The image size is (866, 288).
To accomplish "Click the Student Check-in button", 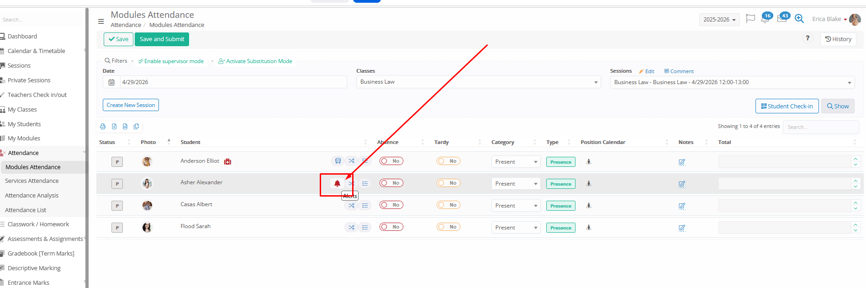I will point(787,106).
